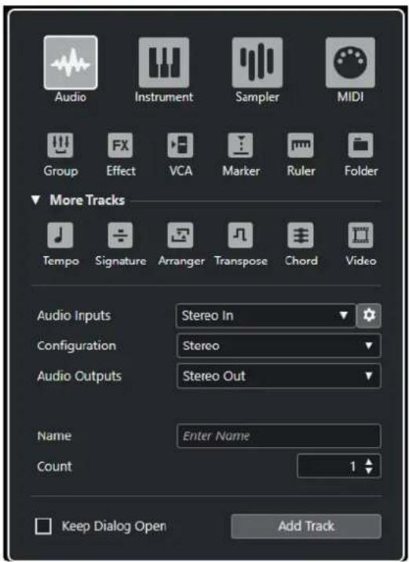Select the MIDI track connector icon
This screenshot has width=409, height=562.
pos(350,62)
